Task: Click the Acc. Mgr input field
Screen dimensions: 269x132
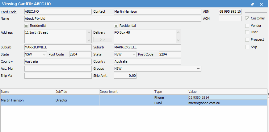Action: [x=58, y=68]
